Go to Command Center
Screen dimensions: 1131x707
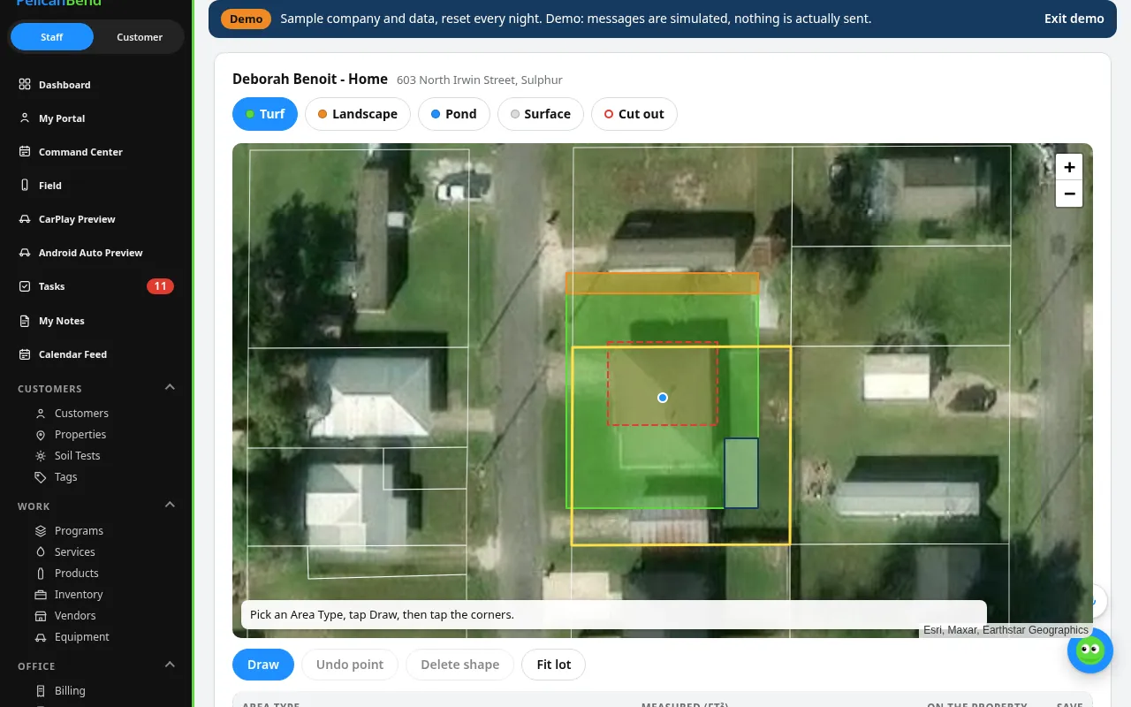95,152
